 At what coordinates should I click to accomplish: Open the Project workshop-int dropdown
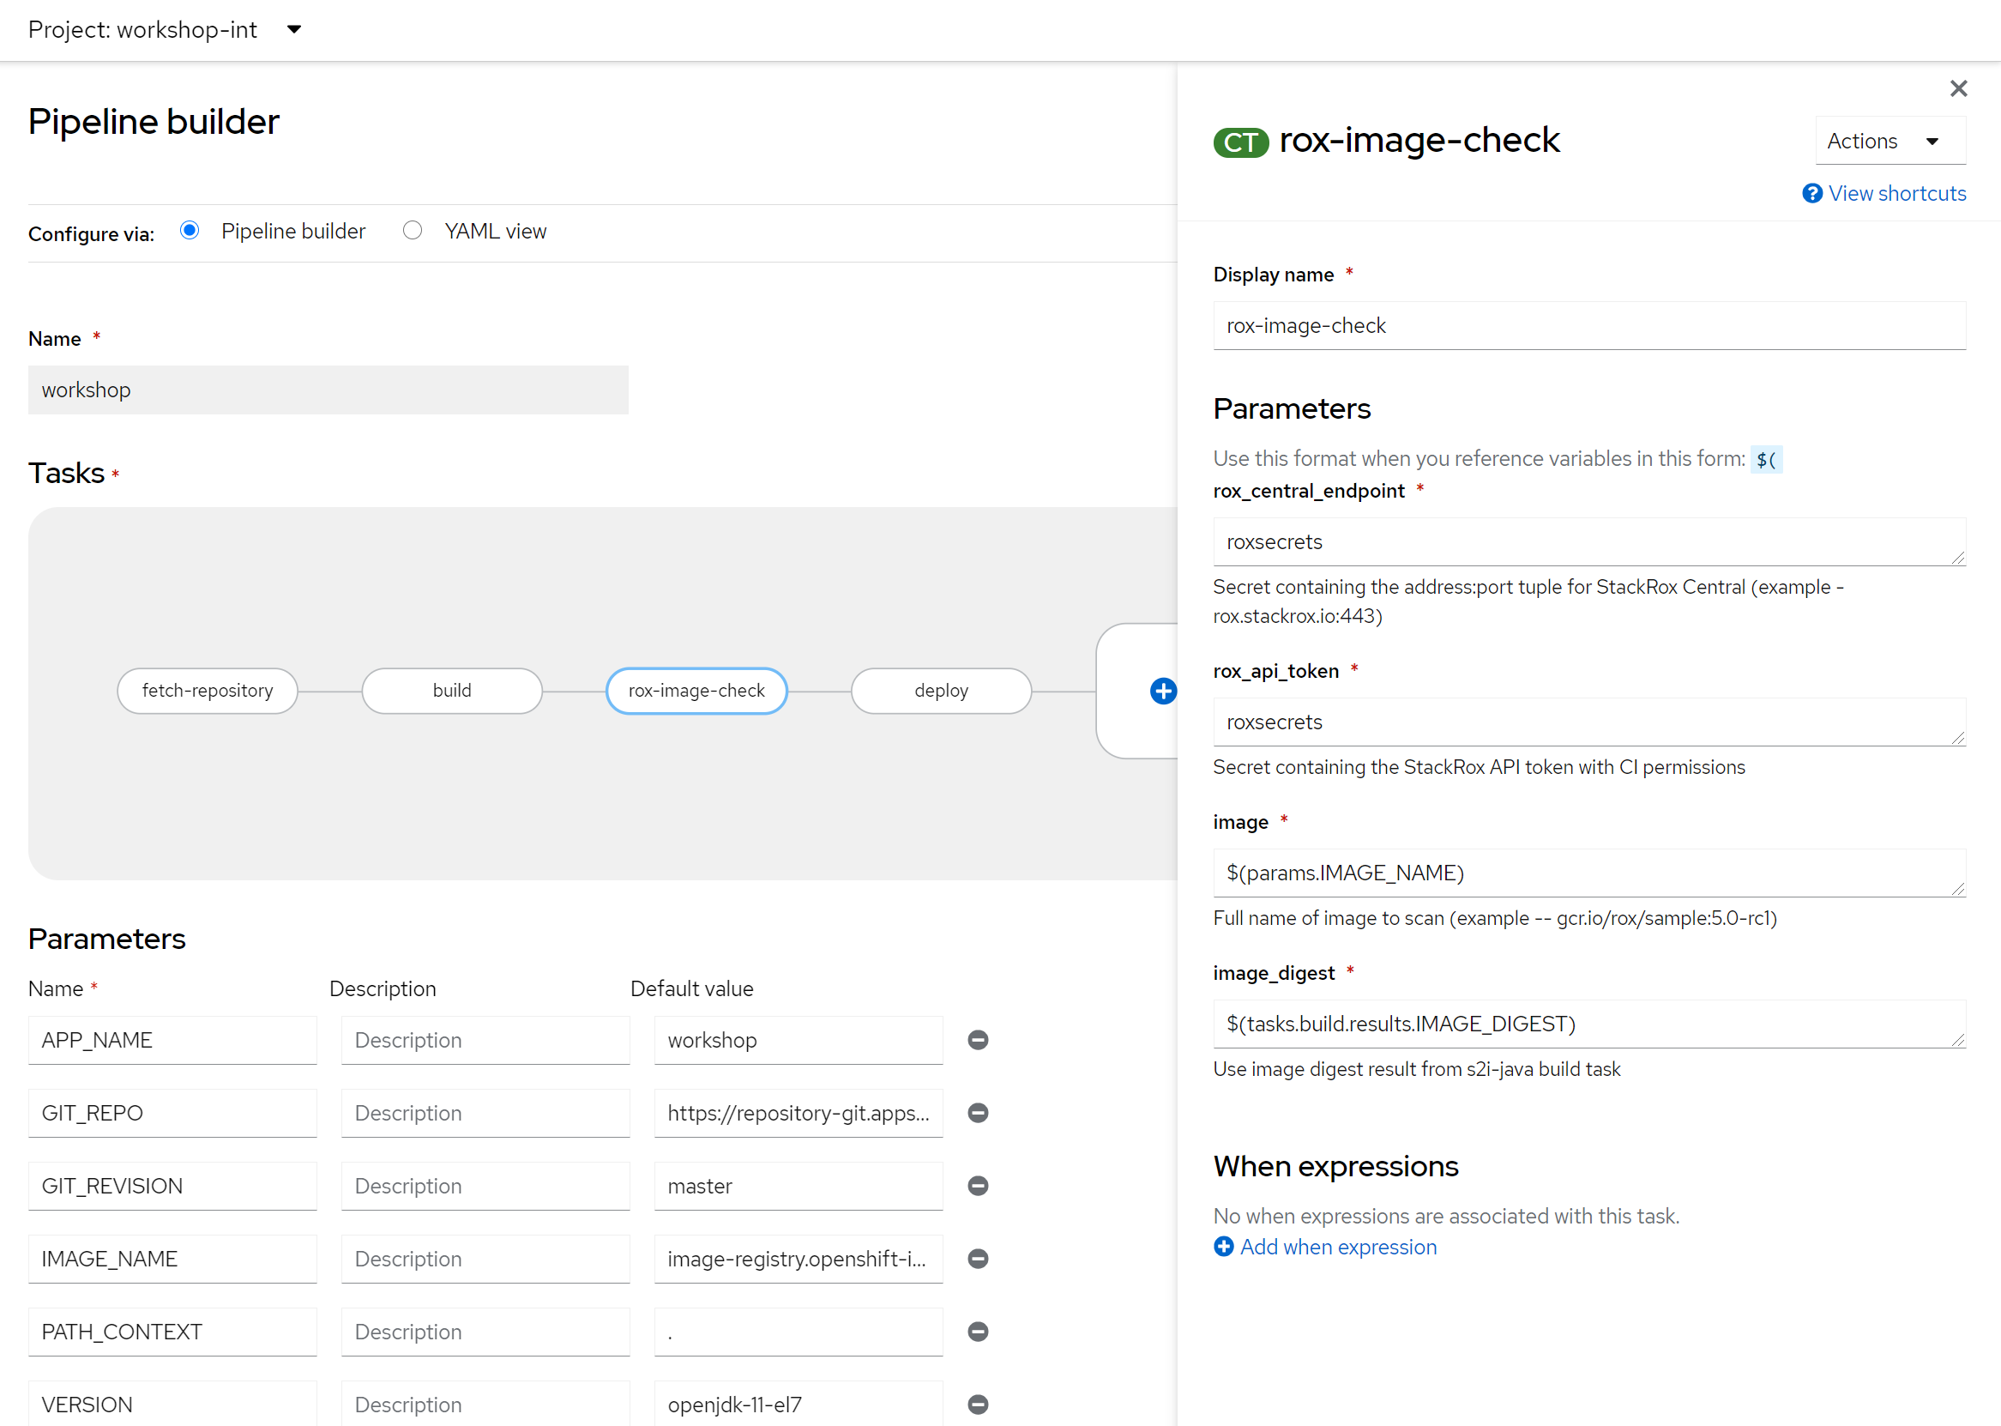[x=164, y=30]
